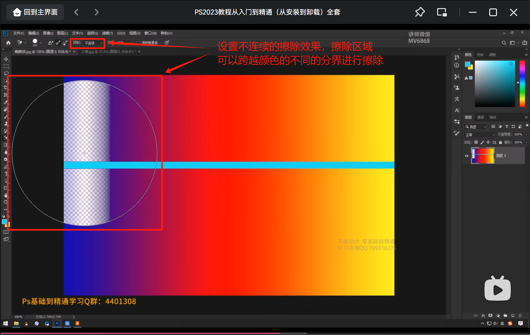Select the Frame tool
This screenshot has width=530, height=335.
pyautogui.click(x=6, y=95)
